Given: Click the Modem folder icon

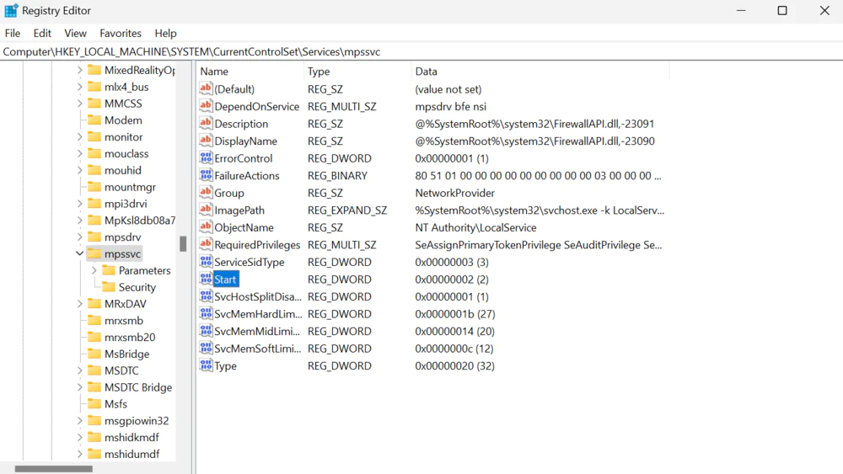Looking at the screenshot, I should click(94, 120).
